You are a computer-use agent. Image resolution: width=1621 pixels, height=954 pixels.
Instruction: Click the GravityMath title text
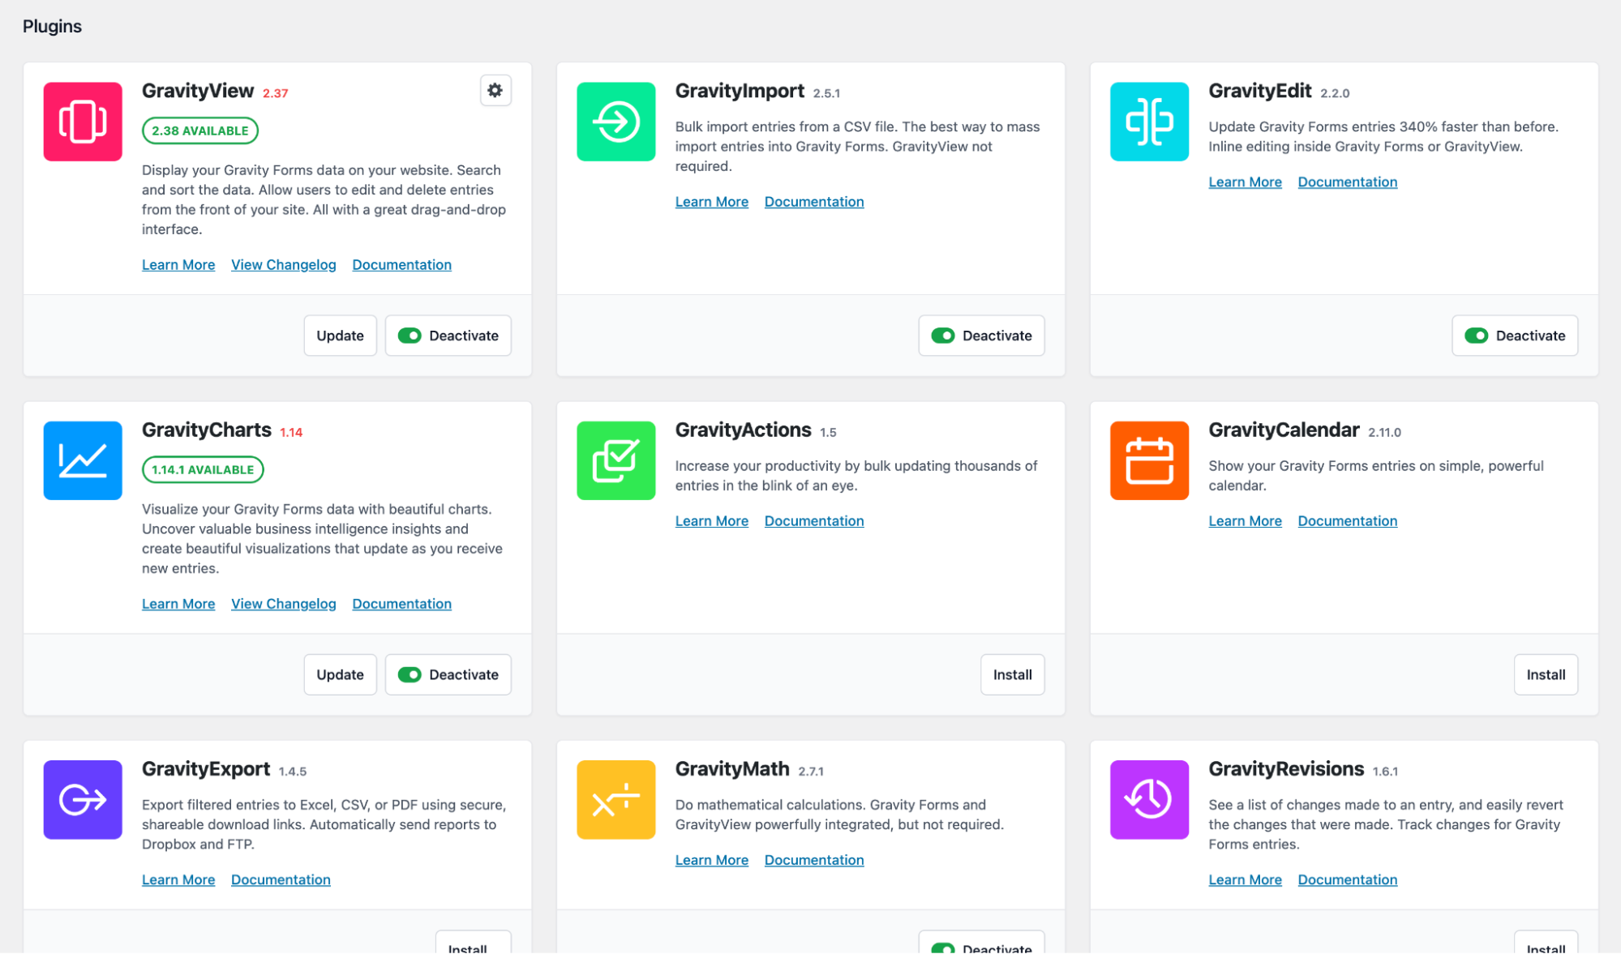click(732, 768)
